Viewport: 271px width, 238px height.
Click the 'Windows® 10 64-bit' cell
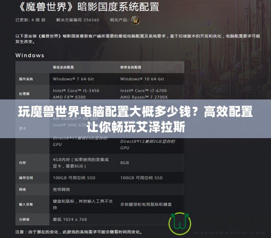[x=142, y=79]
